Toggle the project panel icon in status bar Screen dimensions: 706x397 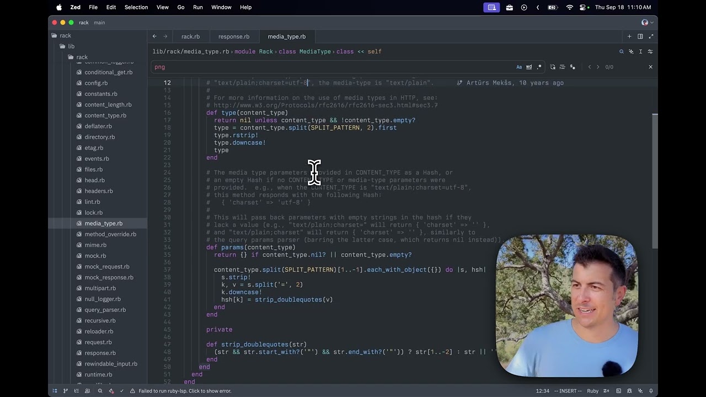tap(55, 391)
